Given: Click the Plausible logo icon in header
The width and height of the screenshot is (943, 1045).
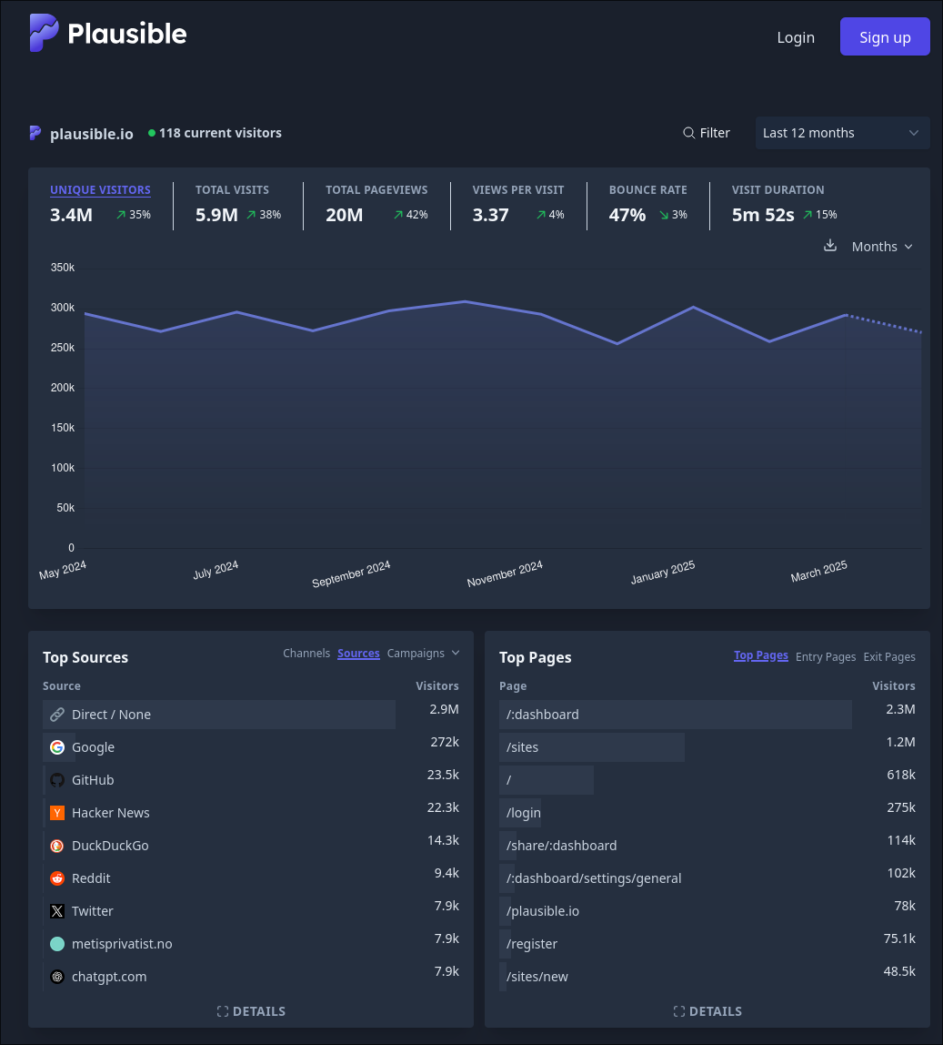Looking at the screenshot, I should pyautogui.click(x=44, y=33).
